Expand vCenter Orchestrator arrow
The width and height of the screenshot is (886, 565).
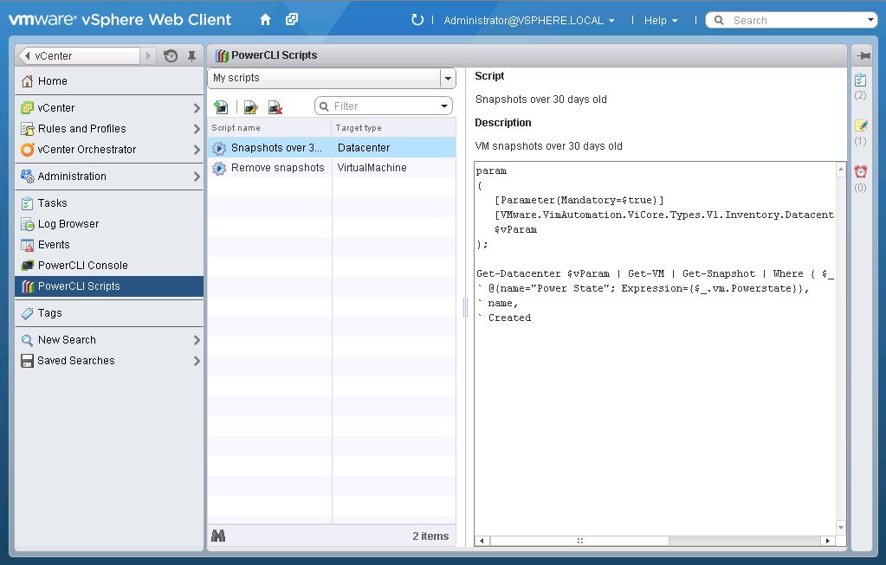point(197,150)
